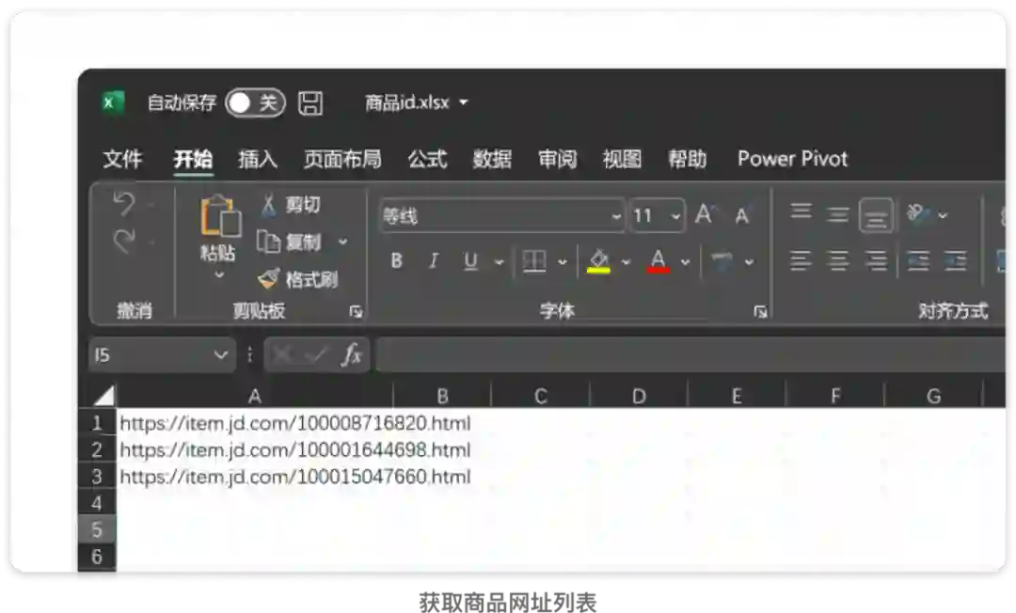Expand the font color dropdown arrow

coord(685,262)
